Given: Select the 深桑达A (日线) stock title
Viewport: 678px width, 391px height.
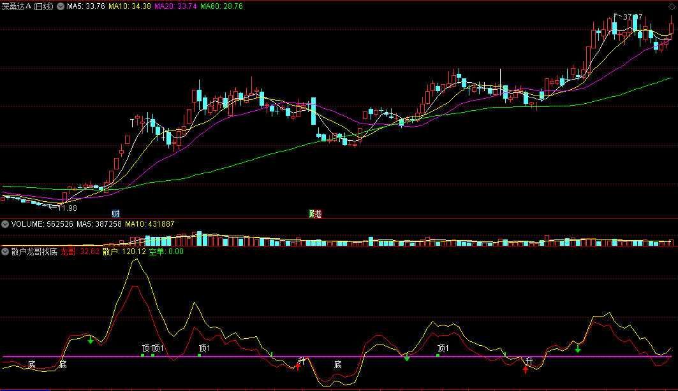Looking at the screenshot, I should (27, 6).
